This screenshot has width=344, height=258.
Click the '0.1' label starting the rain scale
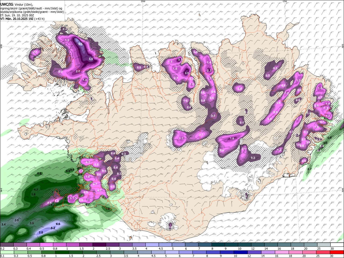coord(2,256)
